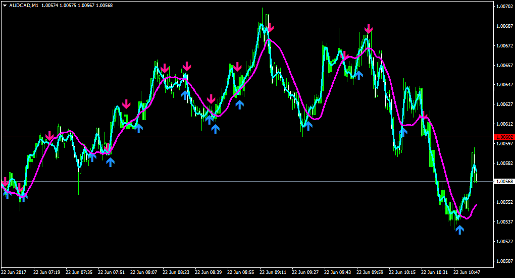Image resolution: width=515 pixels, height=278 pixels.
Task: Click the 22 Jun 2017 date label
Action: point(14,272)
